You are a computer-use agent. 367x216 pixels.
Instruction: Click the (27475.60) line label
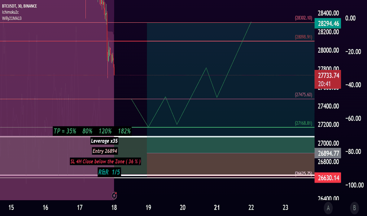pos(303,95)
